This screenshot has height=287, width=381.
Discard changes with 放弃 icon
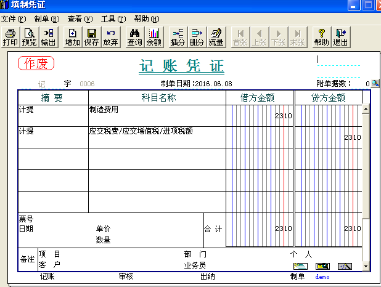tap(110, 37)
